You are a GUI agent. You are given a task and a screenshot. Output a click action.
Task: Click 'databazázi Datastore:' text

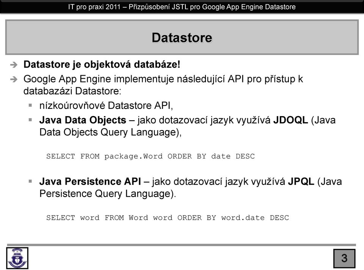click(72, 91)
